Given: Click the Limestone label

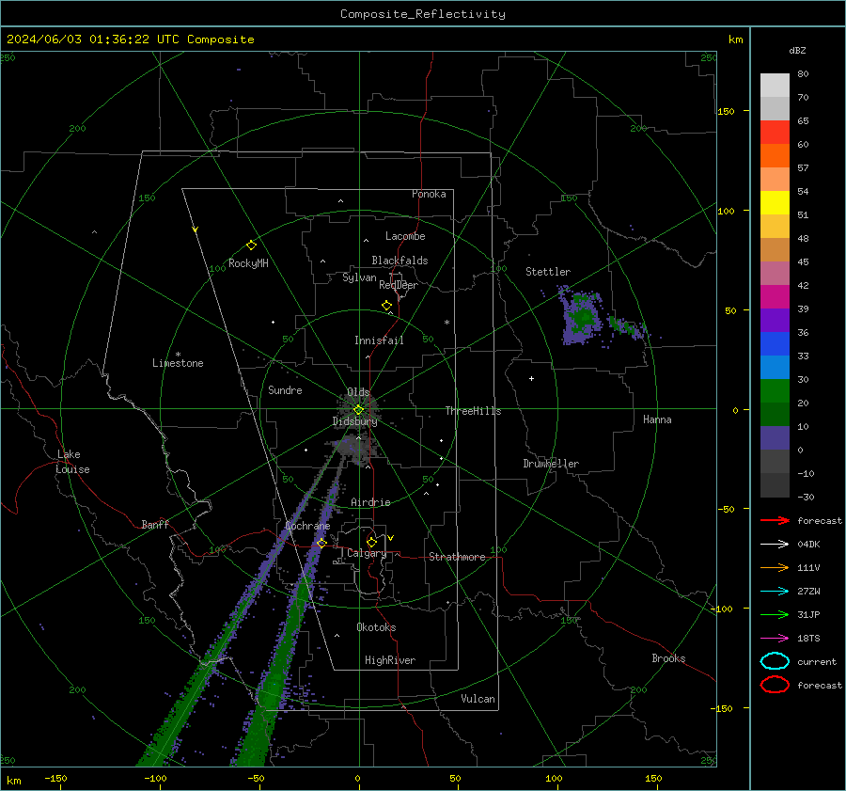Looking at the screenshot, I should coord(178,363).
